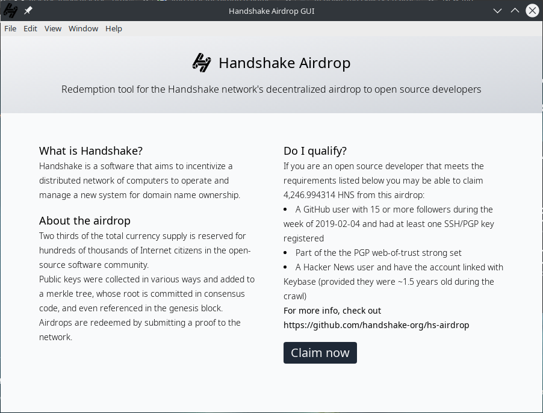
Task: Open the Window menu
Action: coord(83,29)
